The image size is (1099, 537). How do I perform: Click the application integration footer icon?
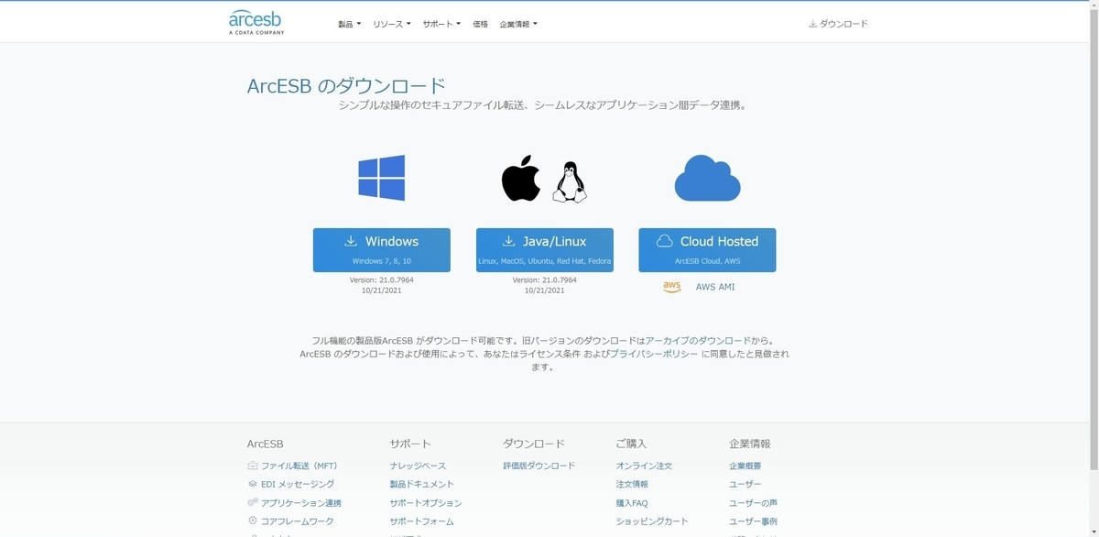click(253, 503)
